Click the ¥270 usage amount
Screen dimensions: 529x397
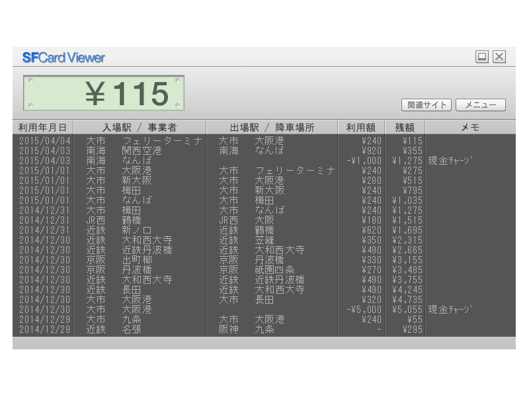372,270
